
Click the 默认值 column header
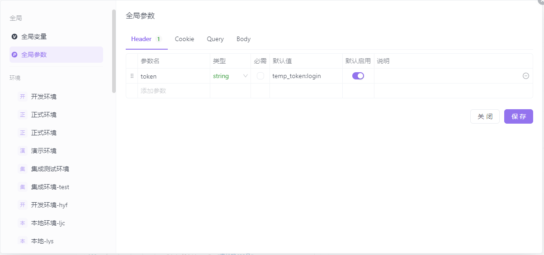point(282,61)
